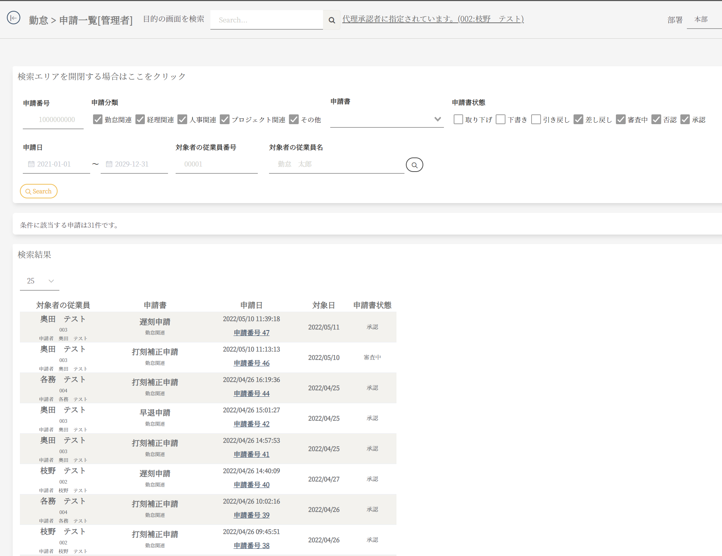The height and width of the screenshot is (556, 722).
Task: Click the magnifier icon beside screen search
Action: pos(331,20)
